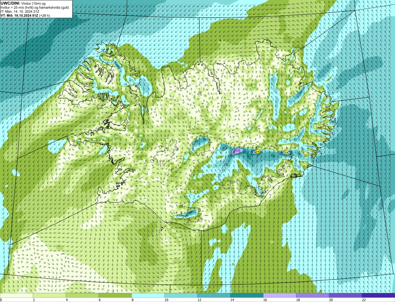This screenshot has height=302, width=395.
Task: Click the 0–2 m/s pale yellow legend swatch
Action: tap(16, 295)
